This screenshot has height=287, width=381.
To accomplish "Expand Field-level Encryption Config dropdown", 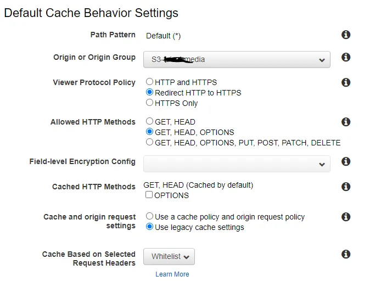I will coord(237,164).
